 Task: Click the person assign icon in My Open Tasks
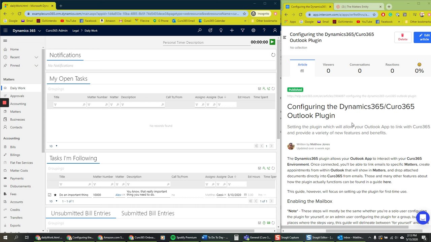(x=264, y=89)
